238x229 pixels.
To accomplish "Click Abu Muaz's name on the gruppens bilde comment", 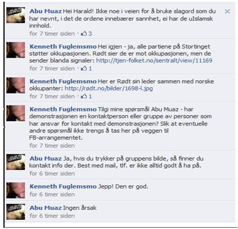I will [x=46, y=159].
